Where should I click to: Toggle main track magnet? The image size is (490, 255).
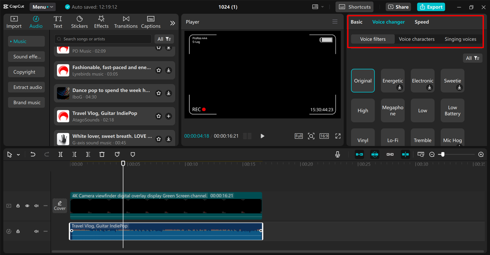(359, 154)
